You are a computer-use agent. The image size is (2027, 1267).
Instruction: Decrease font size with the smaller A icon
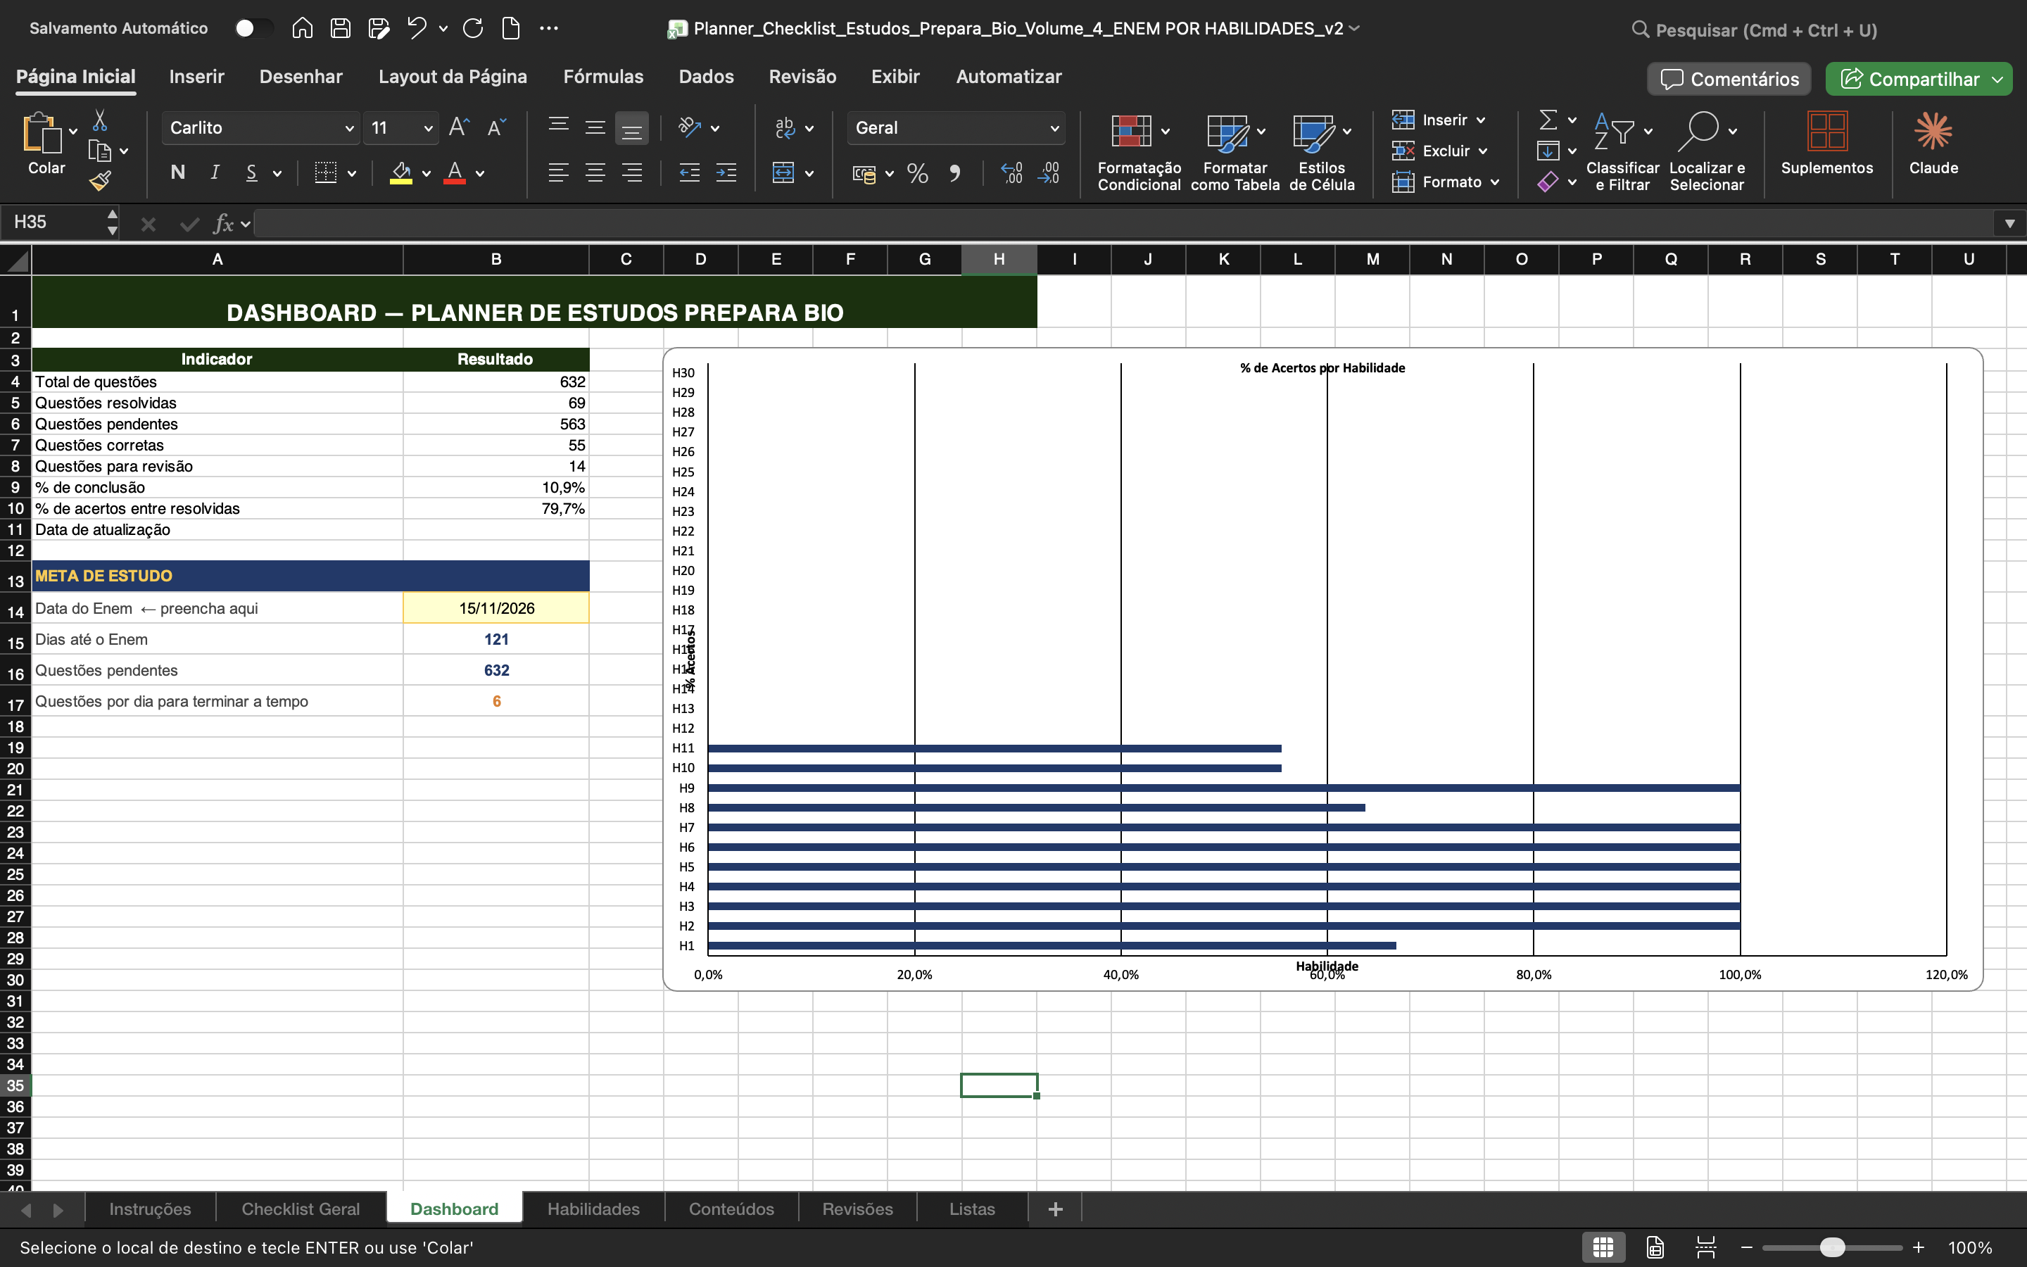(497, 127)
